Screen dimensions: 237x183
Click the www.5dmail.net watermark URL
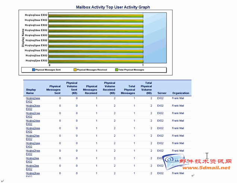(209, 168)
